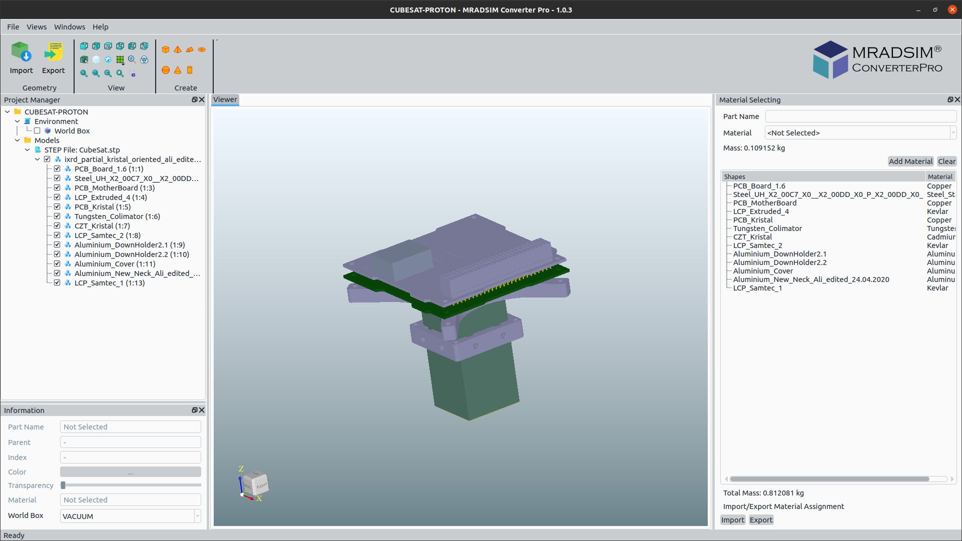Create an orange cylinder shape
Image resolution: width=962 pixels, height=541 pixels.
190,70
